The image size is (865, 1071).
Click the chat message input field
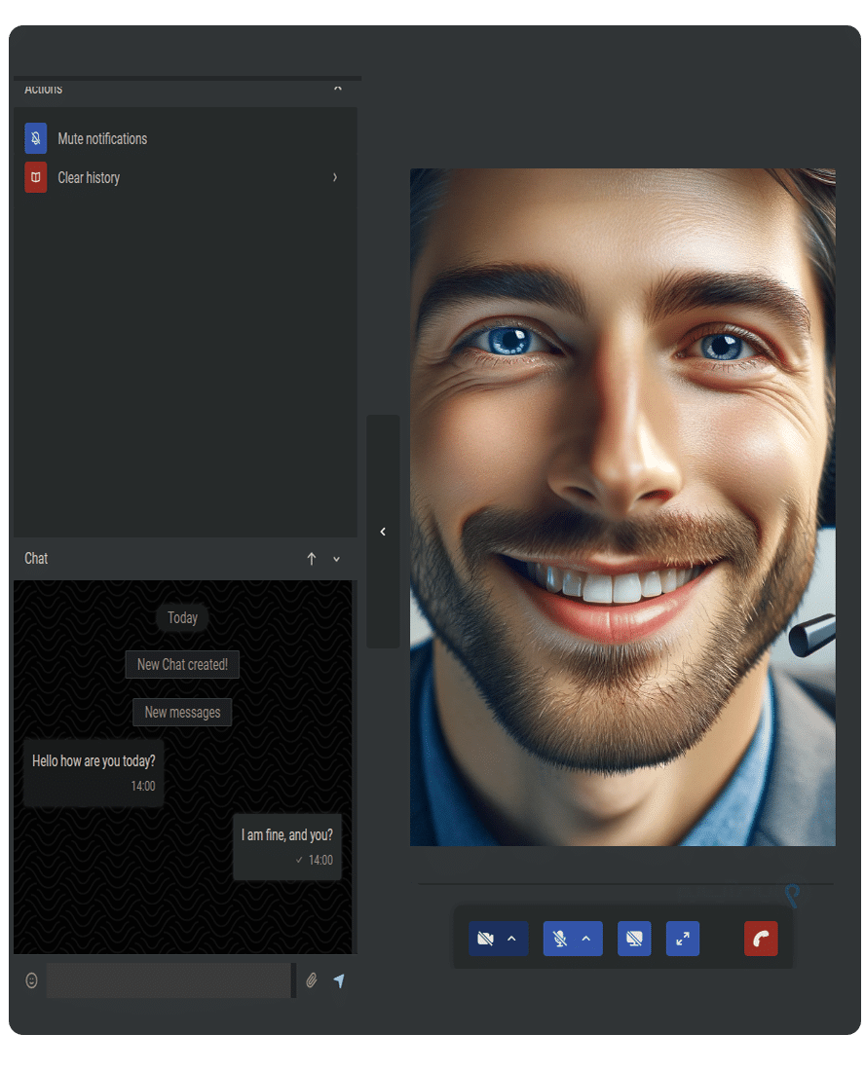(169, 980)
